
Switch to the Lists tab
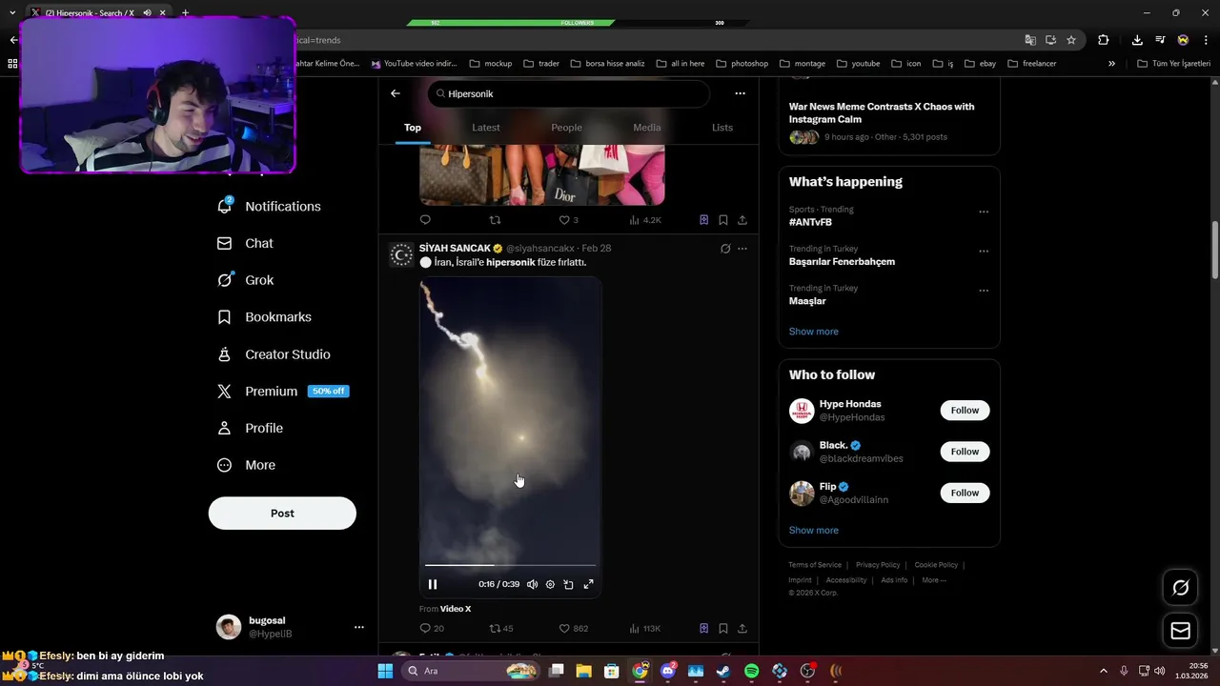[722, 128]
